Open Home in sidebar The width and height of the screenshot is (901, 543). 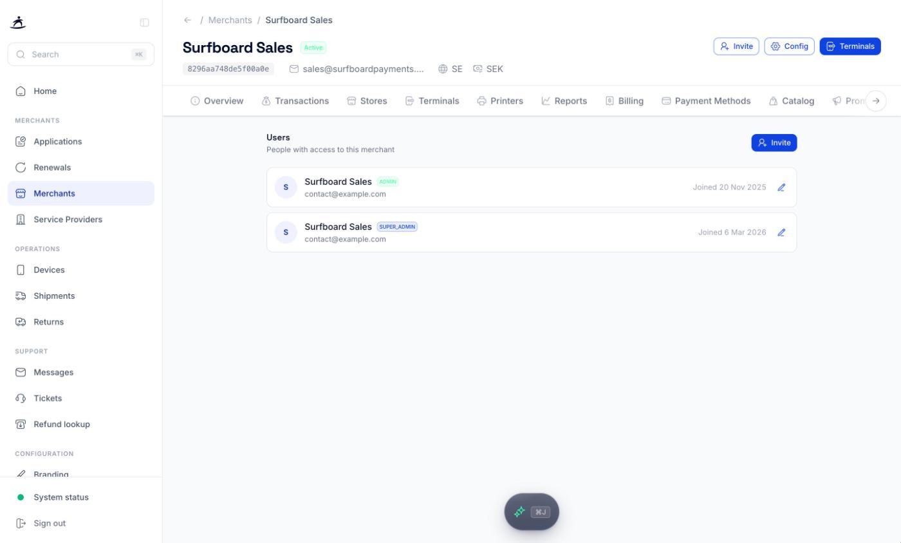(81, 91)
